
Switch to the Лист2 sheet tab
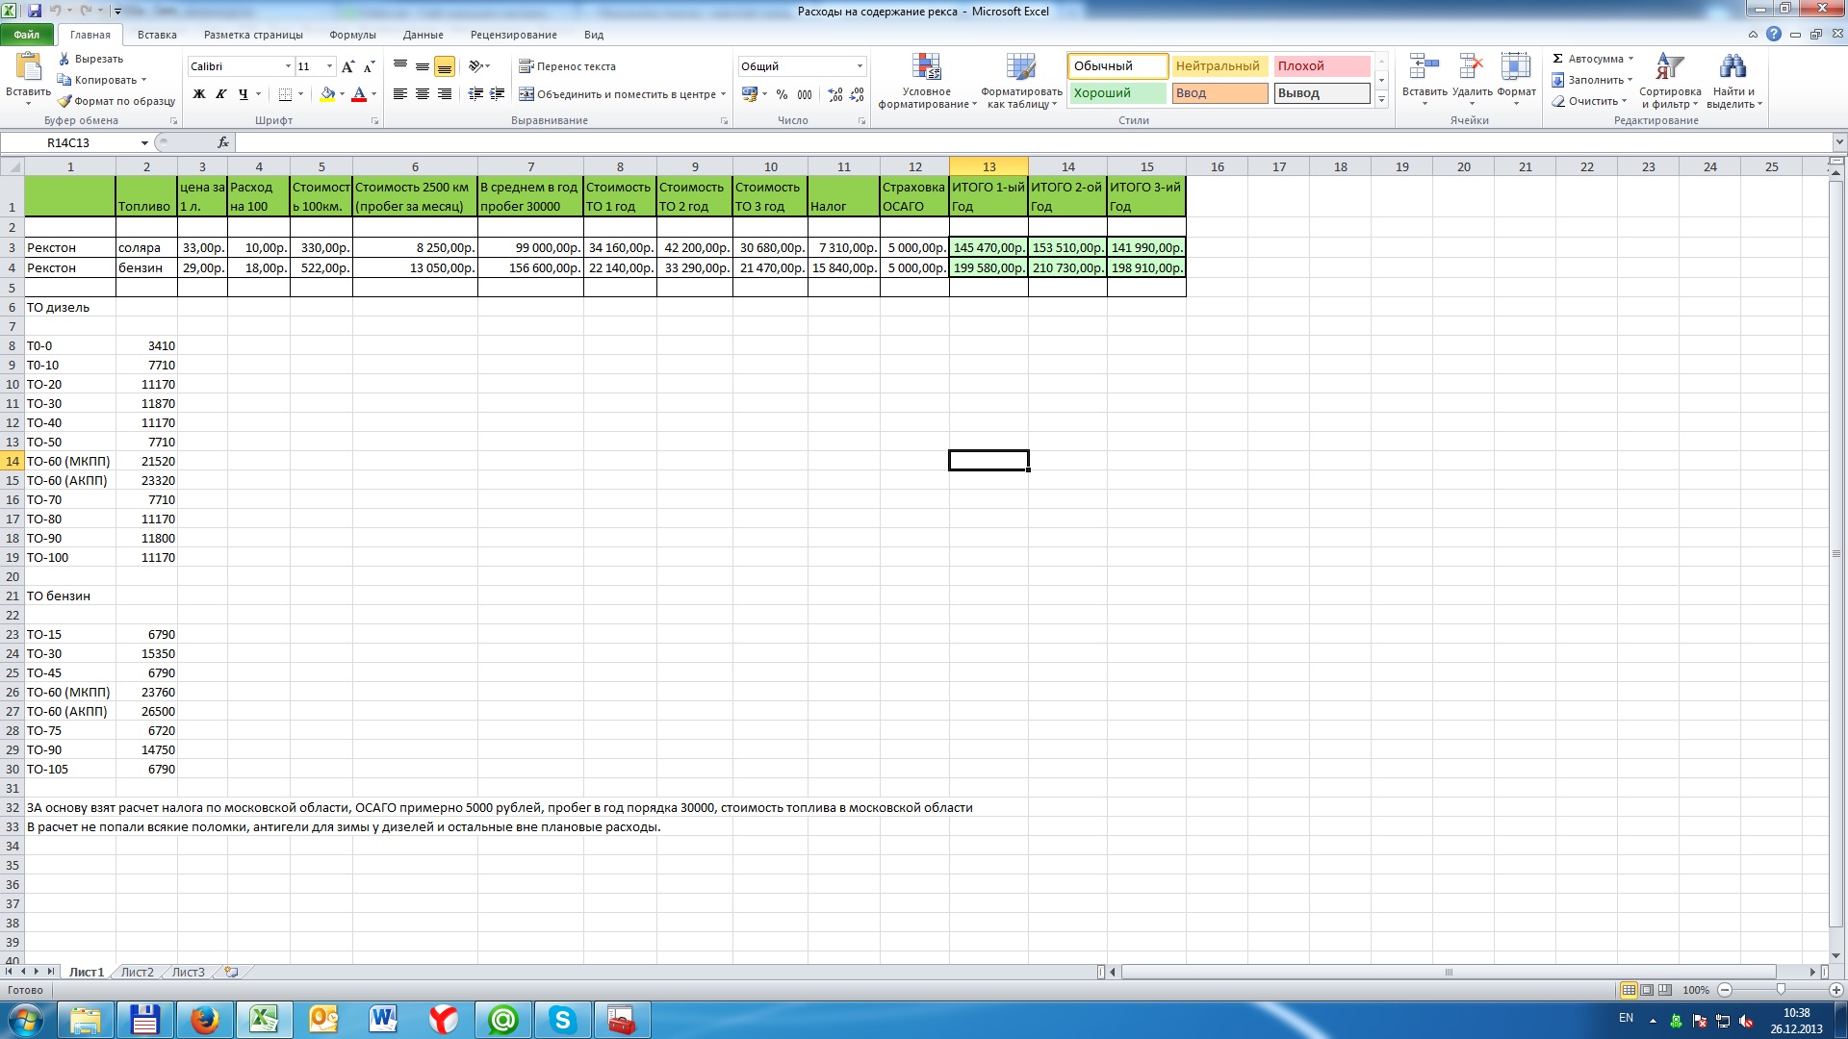click(x=137, y=972)
